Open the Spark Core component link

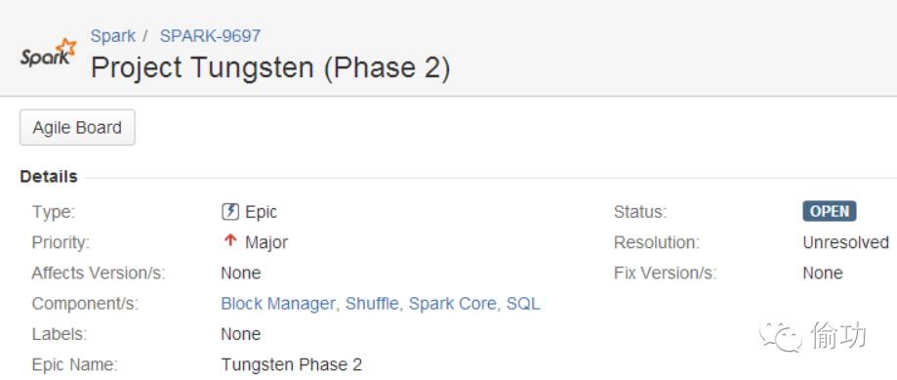coord(453,303)
